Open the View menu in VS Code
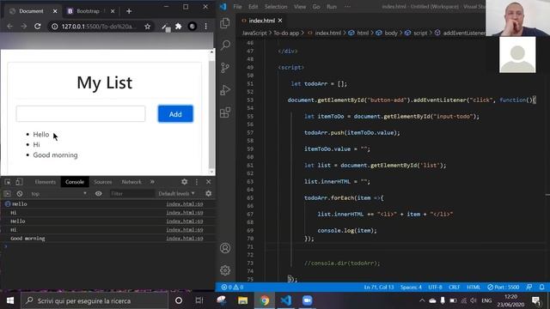Image resolution: width=550 pixels, height=309 pixels. tap(300, 7)
